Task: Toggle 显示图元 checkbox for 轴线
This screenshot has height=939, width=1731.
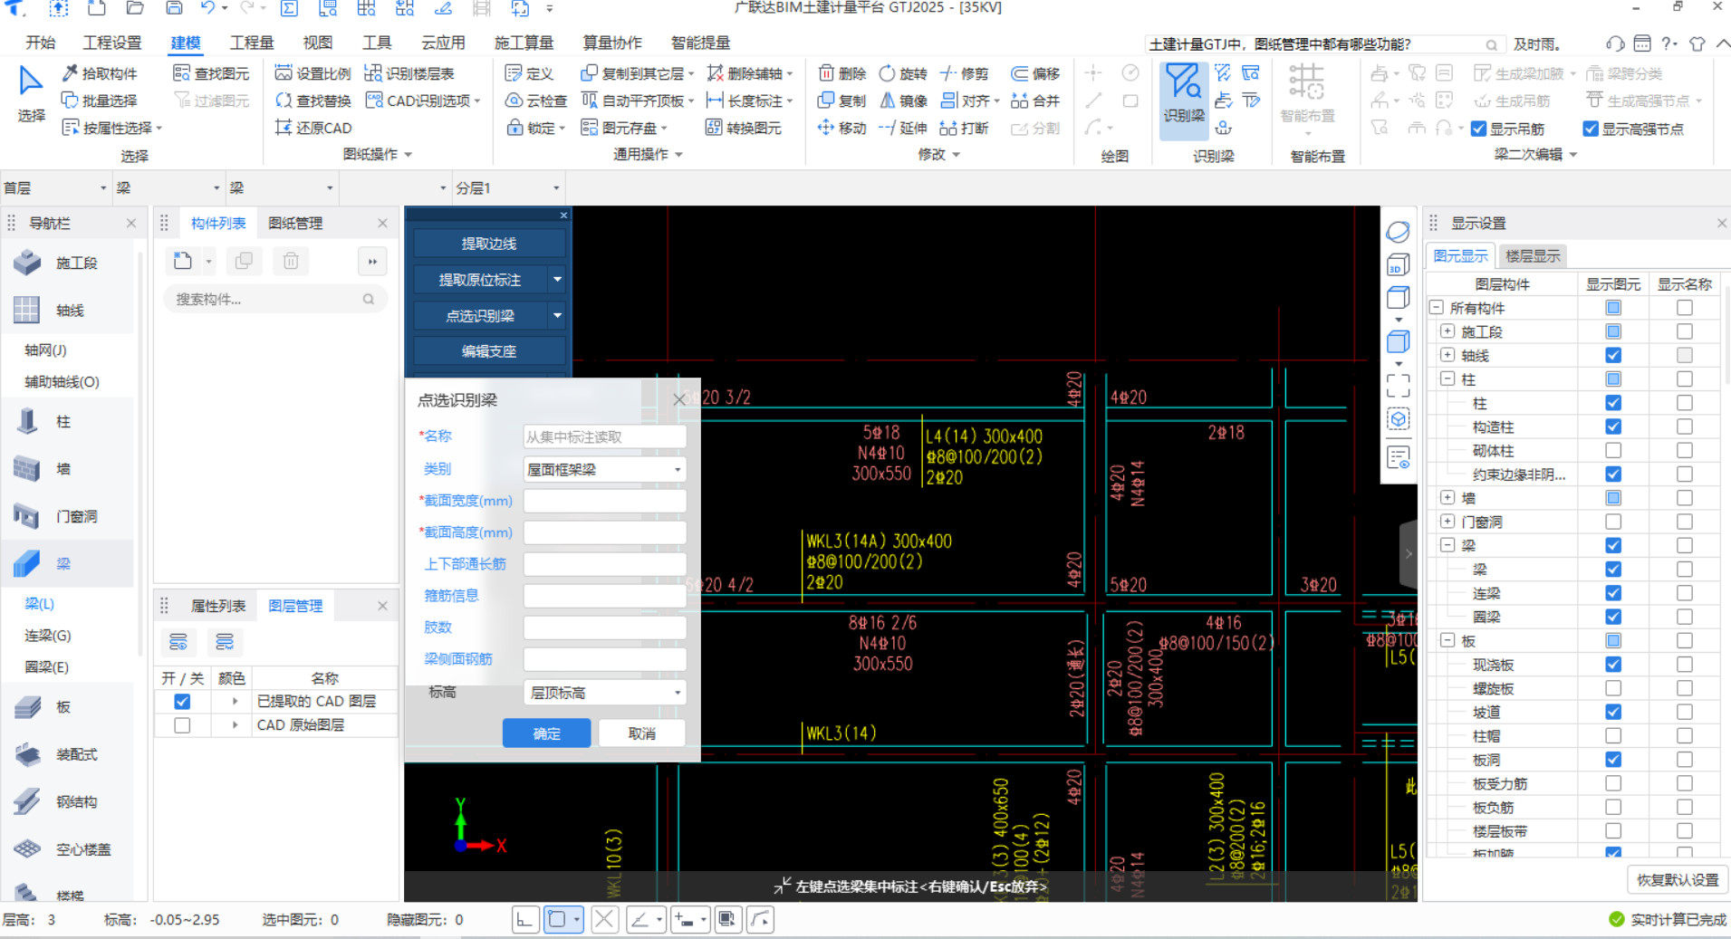Action: (1613, 355)
